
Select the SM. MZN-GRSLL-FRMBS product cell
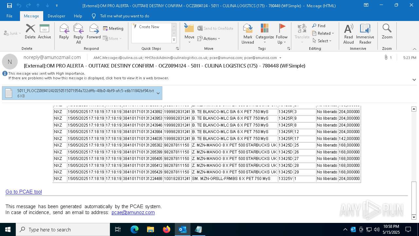tap(234, 179)
